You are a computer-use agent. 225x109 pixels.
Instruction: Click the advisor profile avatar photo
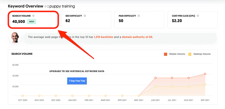pos(15,37)
